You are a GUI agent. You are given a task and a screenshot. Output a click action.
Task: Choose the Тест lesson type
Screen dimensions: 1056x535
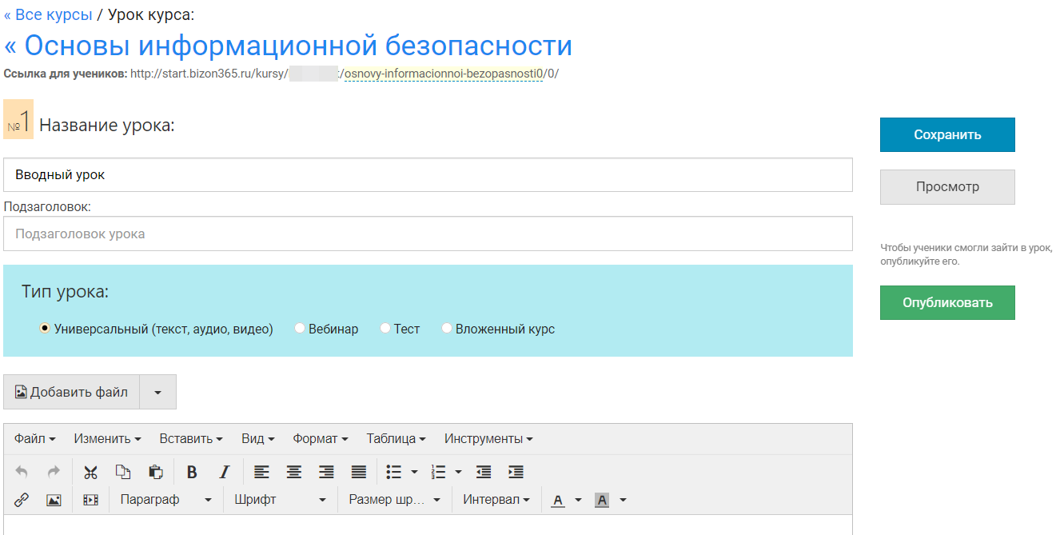pos(385,329)
